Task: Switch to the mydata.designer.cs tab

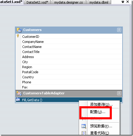Action: 69,2
